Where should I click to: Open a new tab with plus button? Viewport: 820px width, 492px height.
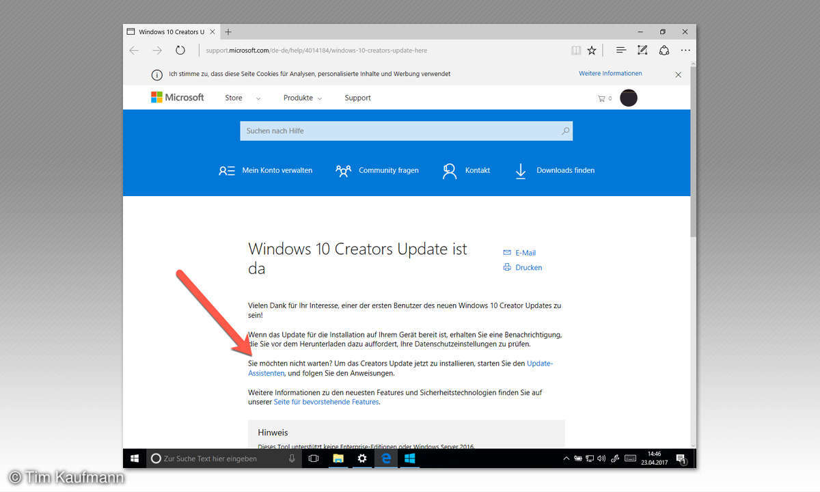[228, 31]
